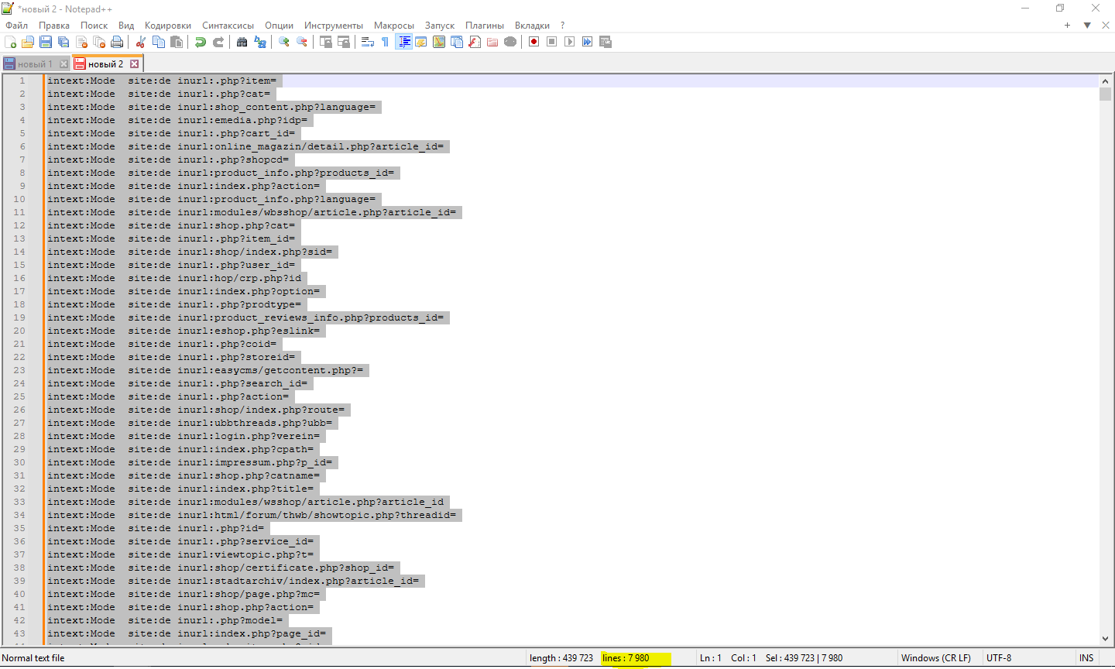
Task: Open the Правка menu
Action: pos(54,26)
